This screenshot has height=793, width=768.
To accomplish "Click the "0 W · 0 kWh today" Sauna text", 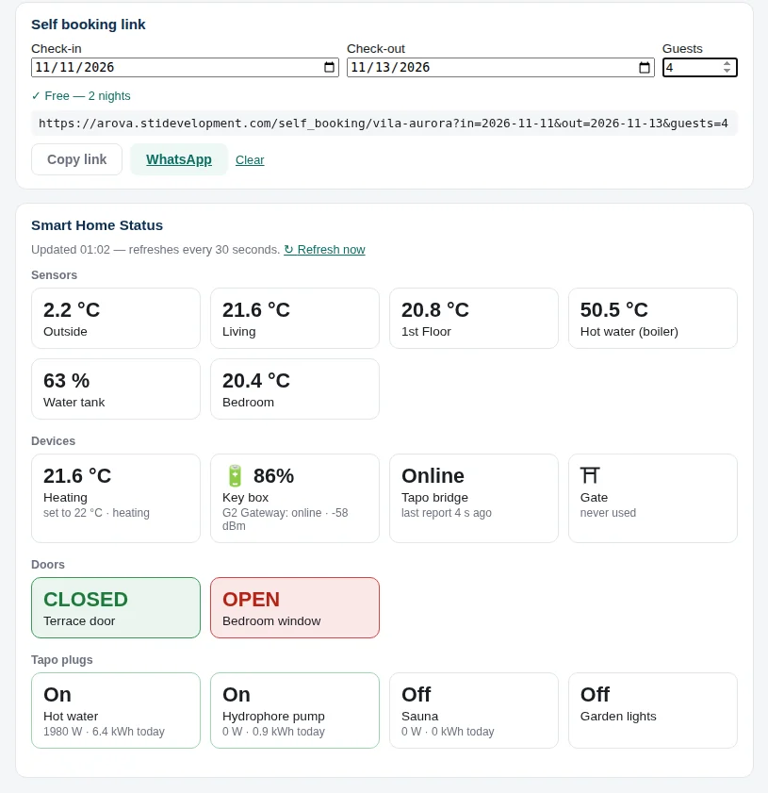I will 448,732.
